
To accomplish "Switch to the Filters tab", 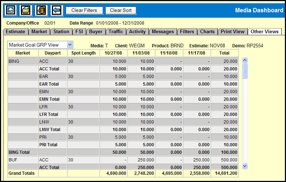I will pos(187,31).
